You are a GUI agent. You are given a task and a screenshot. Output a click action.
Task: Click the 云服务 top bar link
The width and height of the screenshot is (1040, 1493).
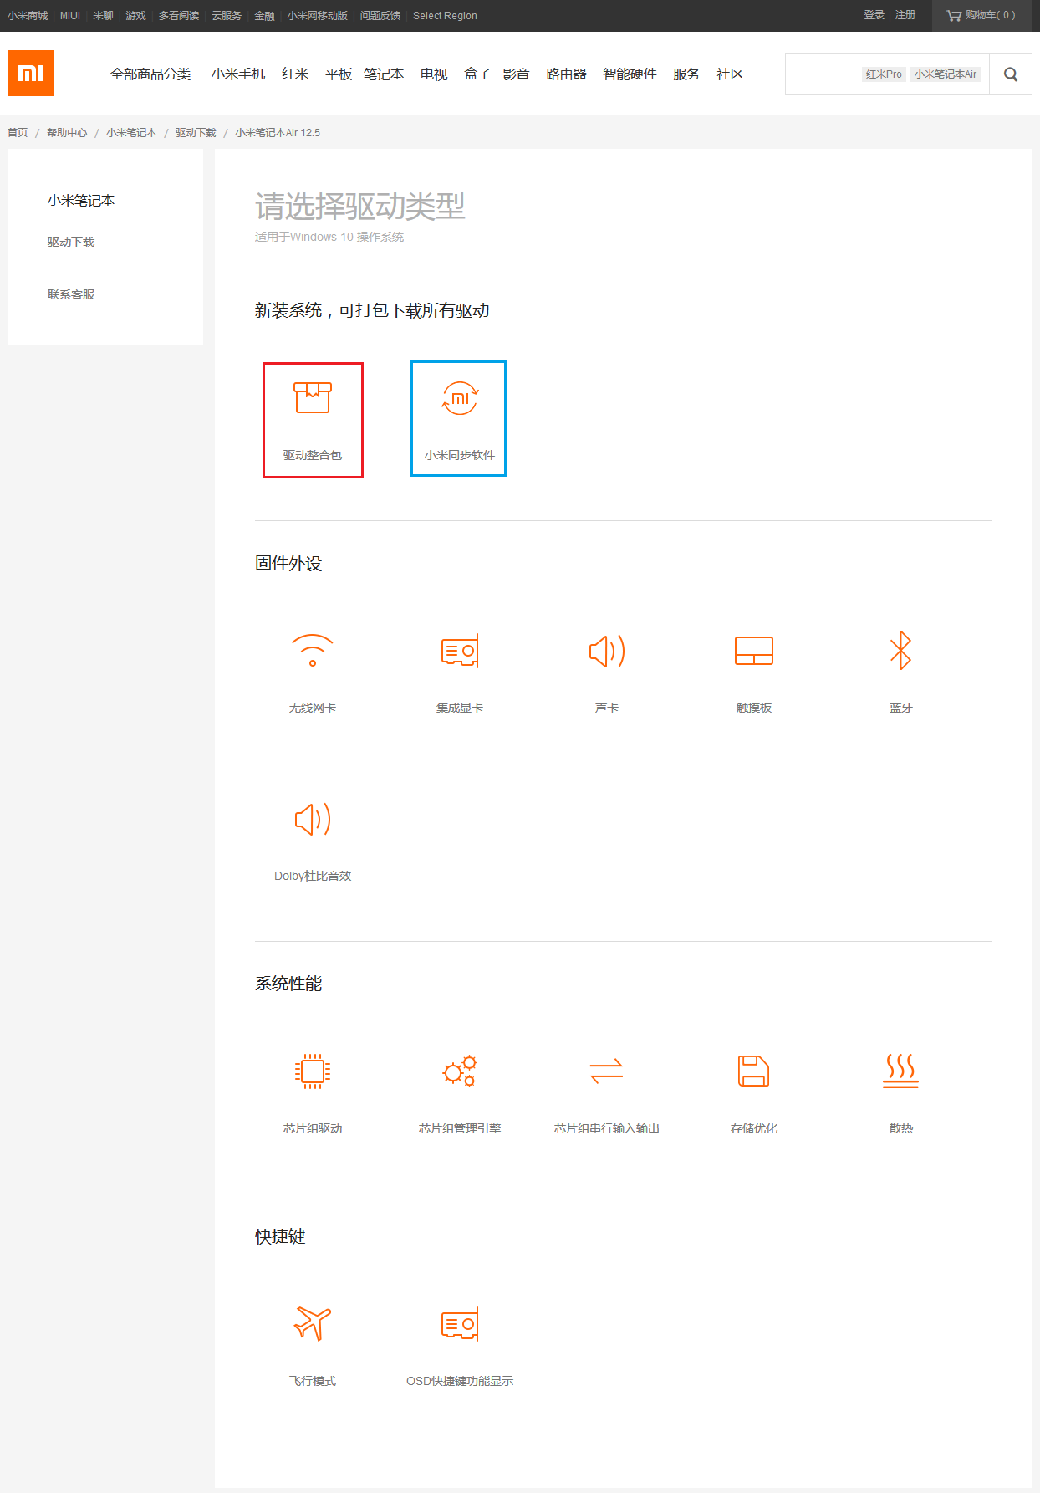coord(227,16)
